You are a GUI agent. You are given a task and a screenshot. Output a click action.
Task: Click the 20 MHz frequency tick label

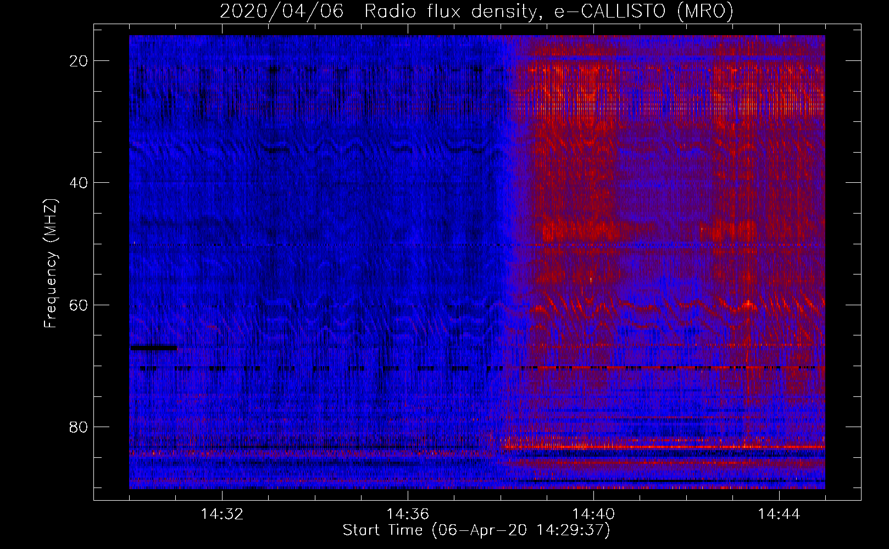click(x=79, y=61)
